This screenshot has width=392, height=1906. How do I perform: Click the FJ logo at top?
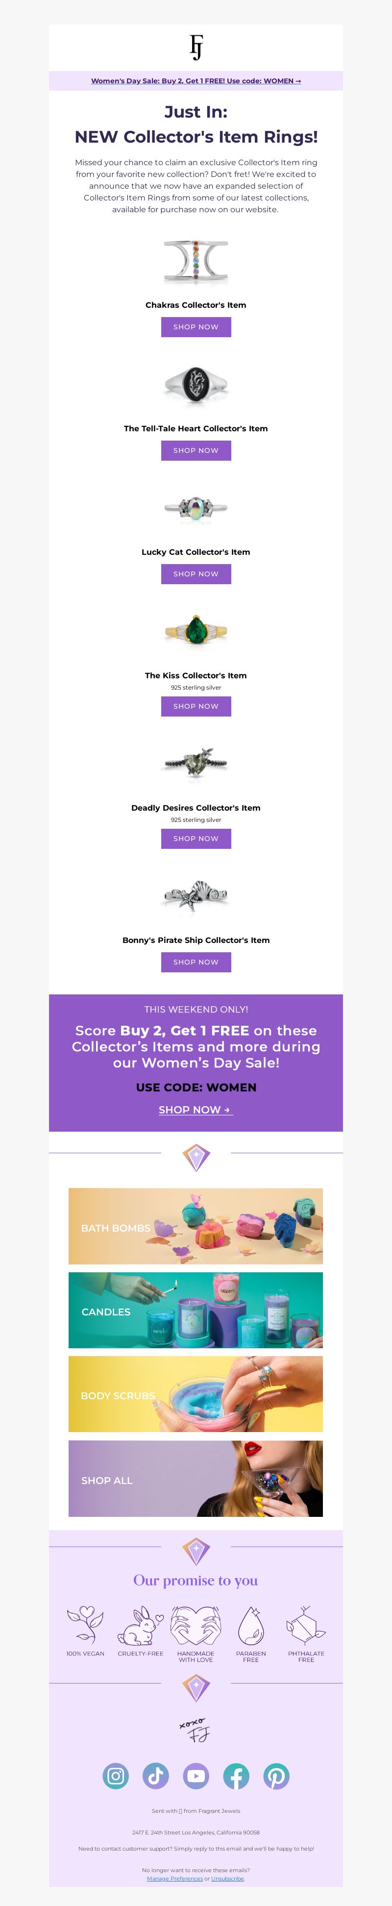point(196,47)
